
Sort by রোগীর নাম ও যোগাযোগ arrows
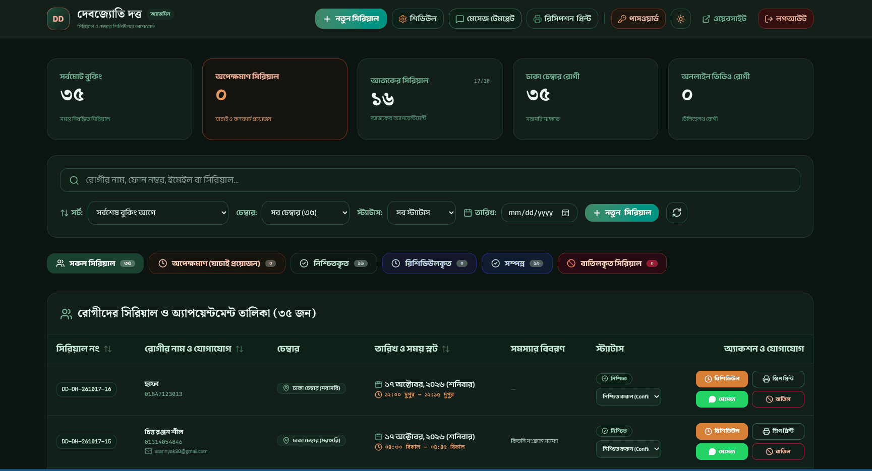pos(240,349)
